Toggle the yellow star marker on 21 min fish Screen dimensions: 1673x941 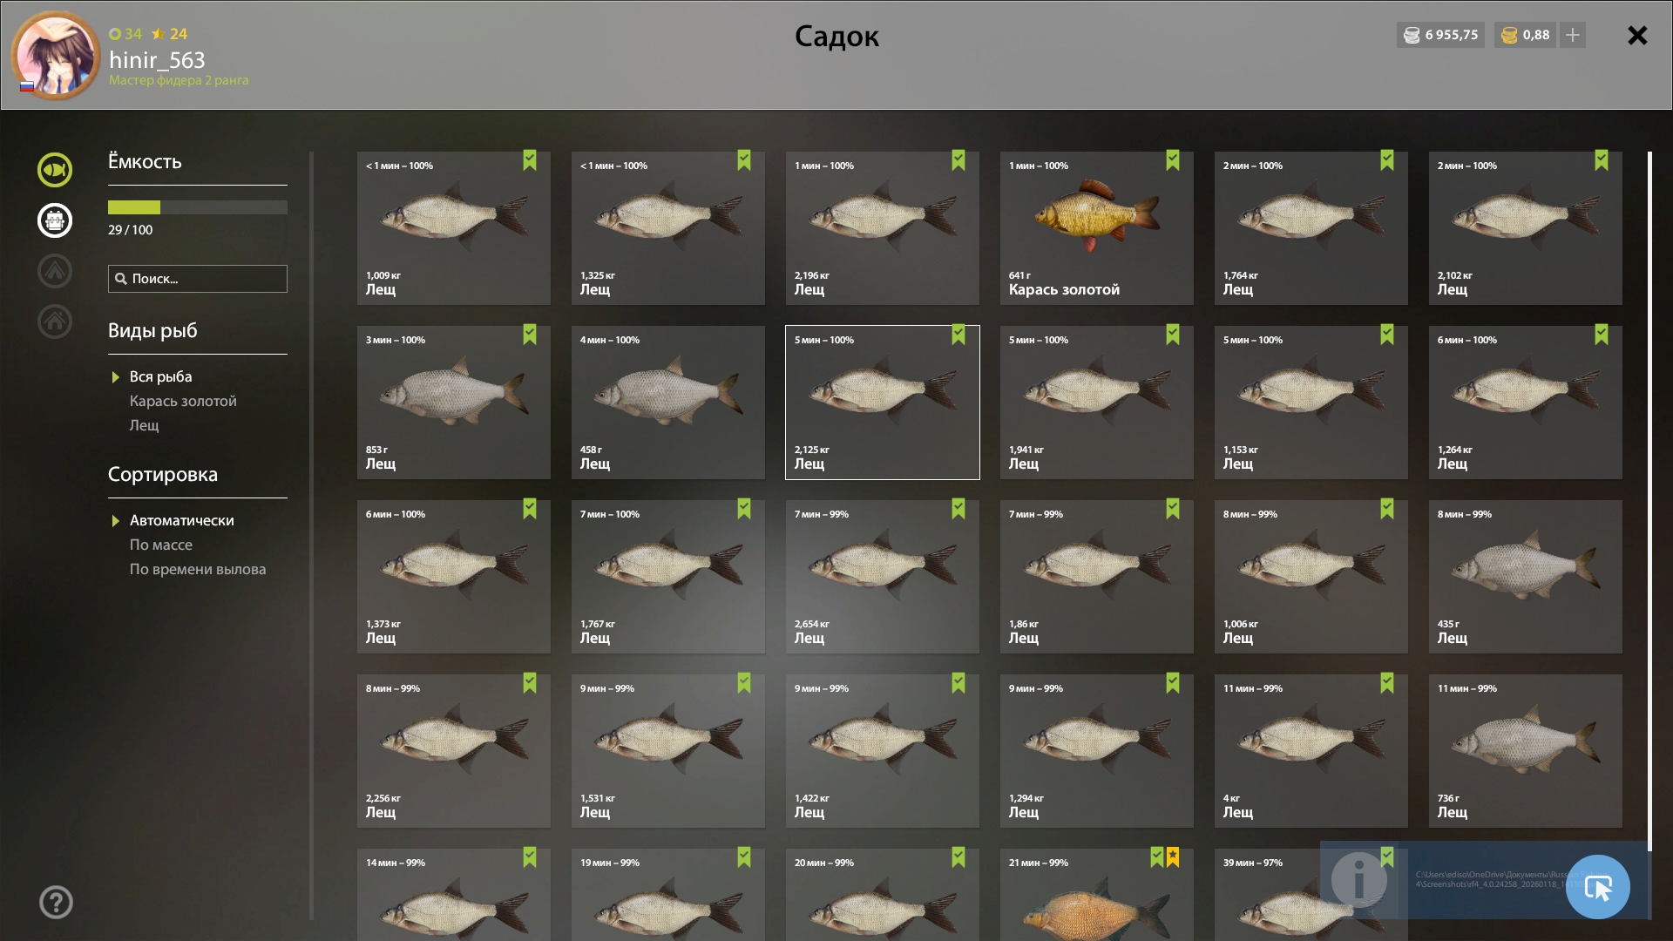pos(1173,857)
